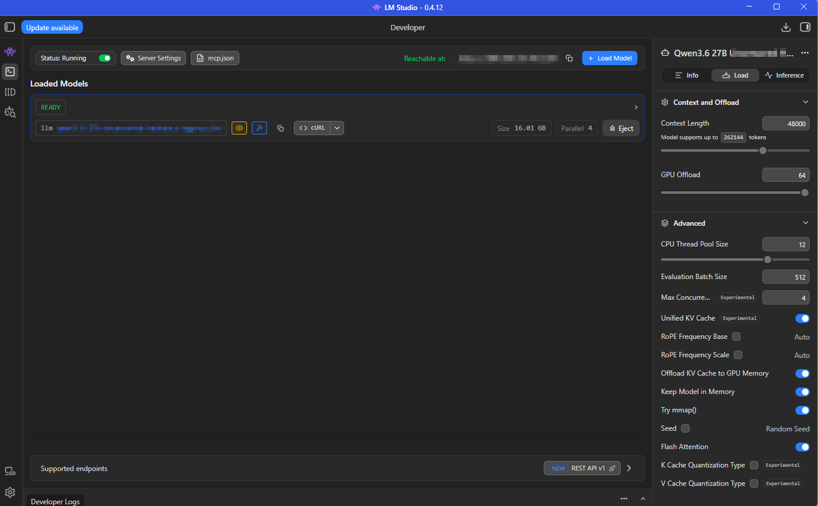Click the loaded model identifier field
This screenshot has height=506, width=818.
point(131,128)
